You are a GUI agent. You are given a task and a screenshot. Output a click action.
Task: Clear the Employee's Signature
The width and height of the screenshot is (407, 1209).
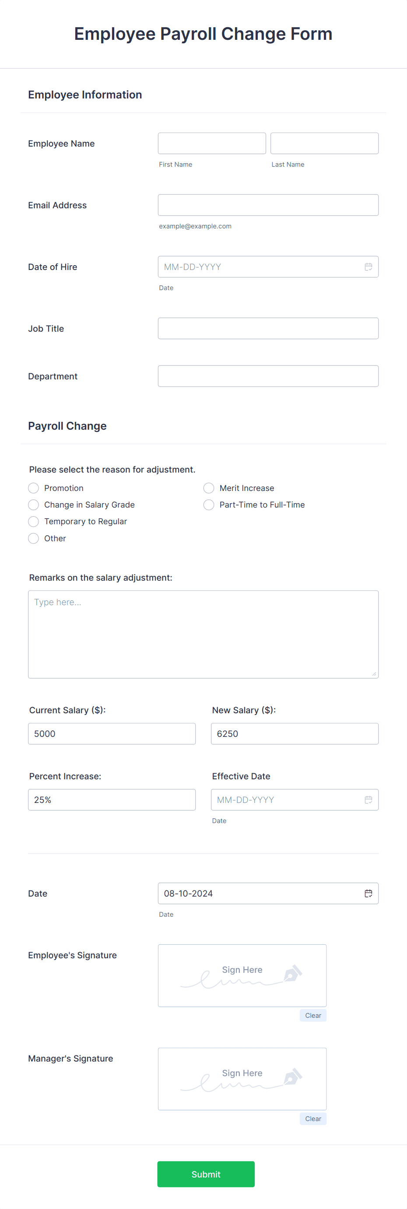point(313,1016)
